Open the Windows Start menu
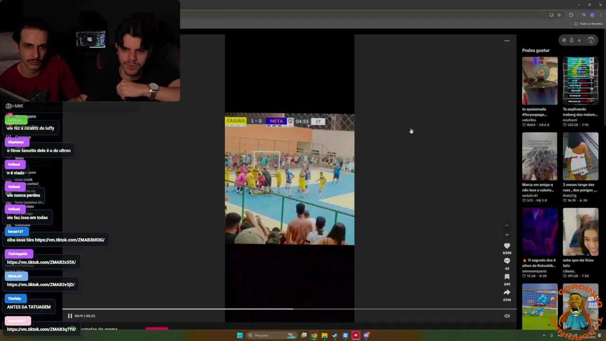The image size is (606, 341). pos(240,335)
